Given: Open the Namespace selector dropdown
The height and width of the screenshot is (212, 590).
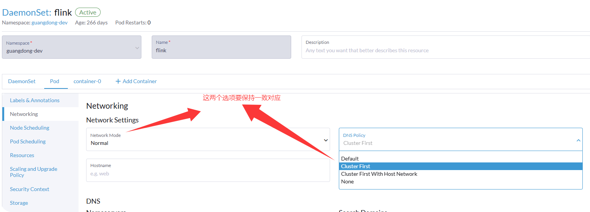Looking at the screenshot, I should pos(72,47).
